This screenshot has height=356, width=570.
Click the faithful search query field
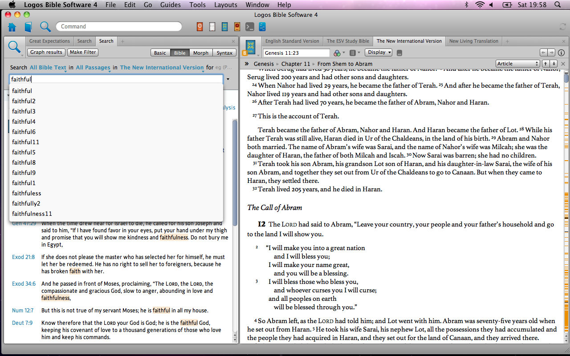tap(116, 79)
